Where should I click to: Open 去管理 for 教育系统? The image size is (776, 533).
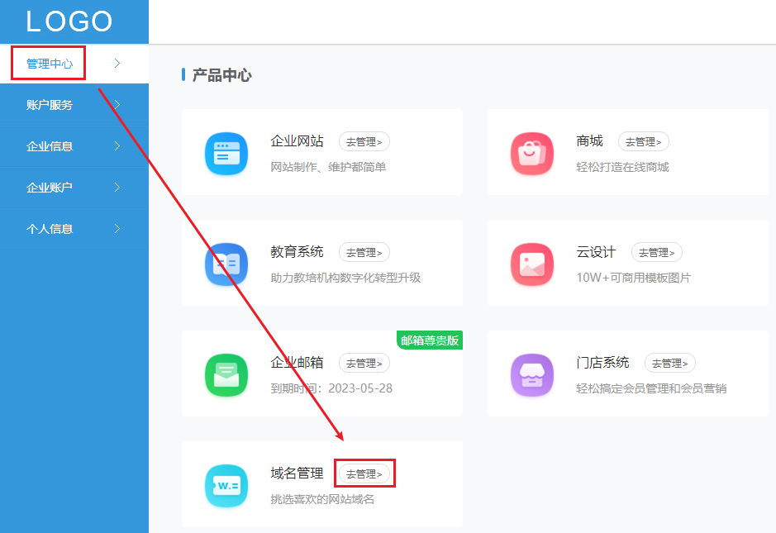coord(364,252)
